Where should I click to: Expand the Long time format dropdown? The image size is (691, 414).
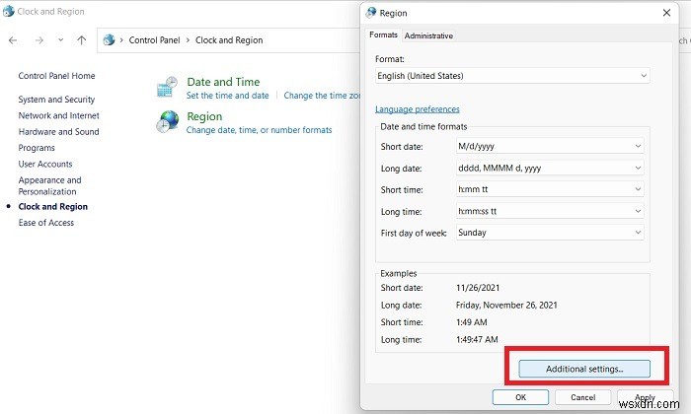550,211
